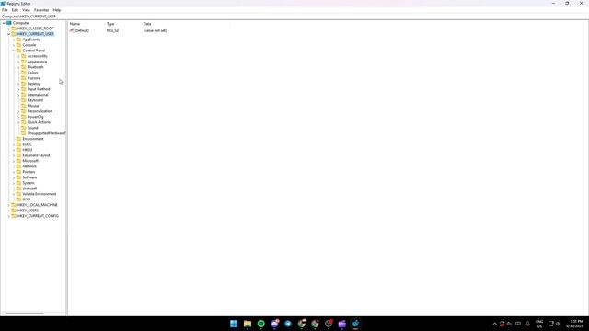The width and height of the screenshot is (589, 331).
Task: Select the System key label
Action: (x=29, y=183)
